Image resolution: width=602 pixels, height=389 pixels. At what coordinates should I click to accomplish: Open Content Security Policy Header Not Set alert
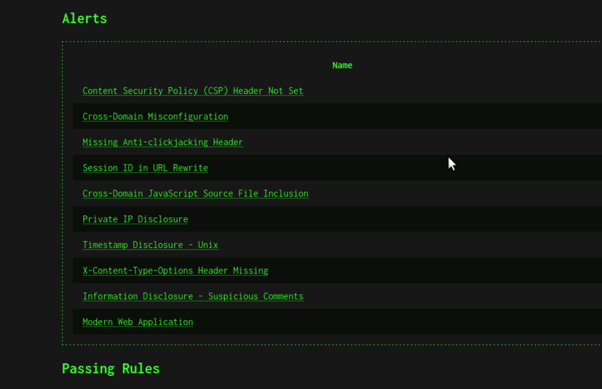193,91
